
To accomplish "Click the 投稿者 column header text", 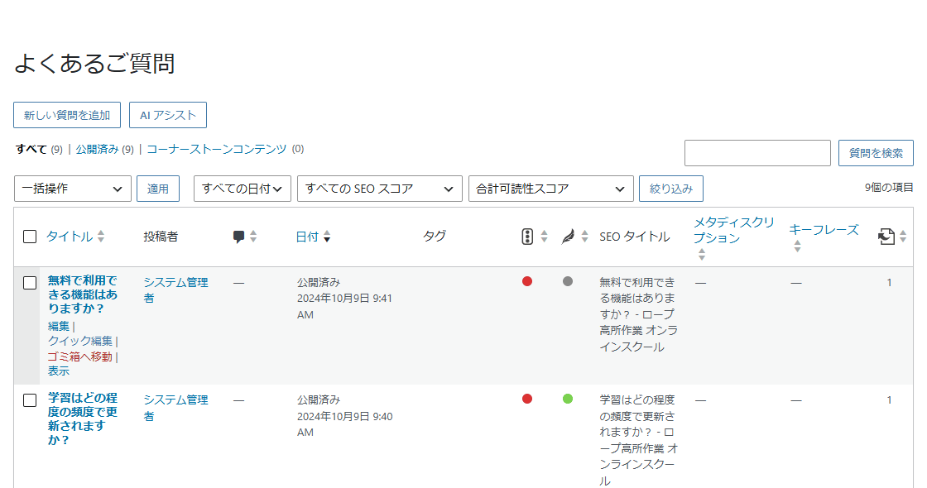I will pyautogui.click(x=161, y=237).
